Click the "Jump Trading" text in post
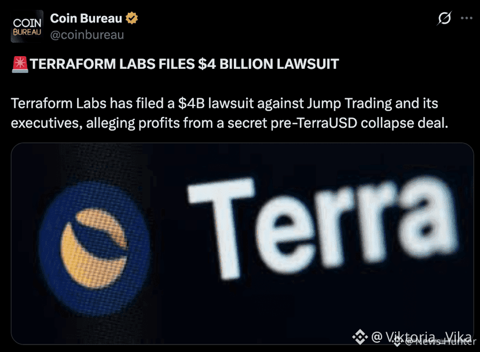This screenshot has width=480, height=352. (x=349, y=104)
